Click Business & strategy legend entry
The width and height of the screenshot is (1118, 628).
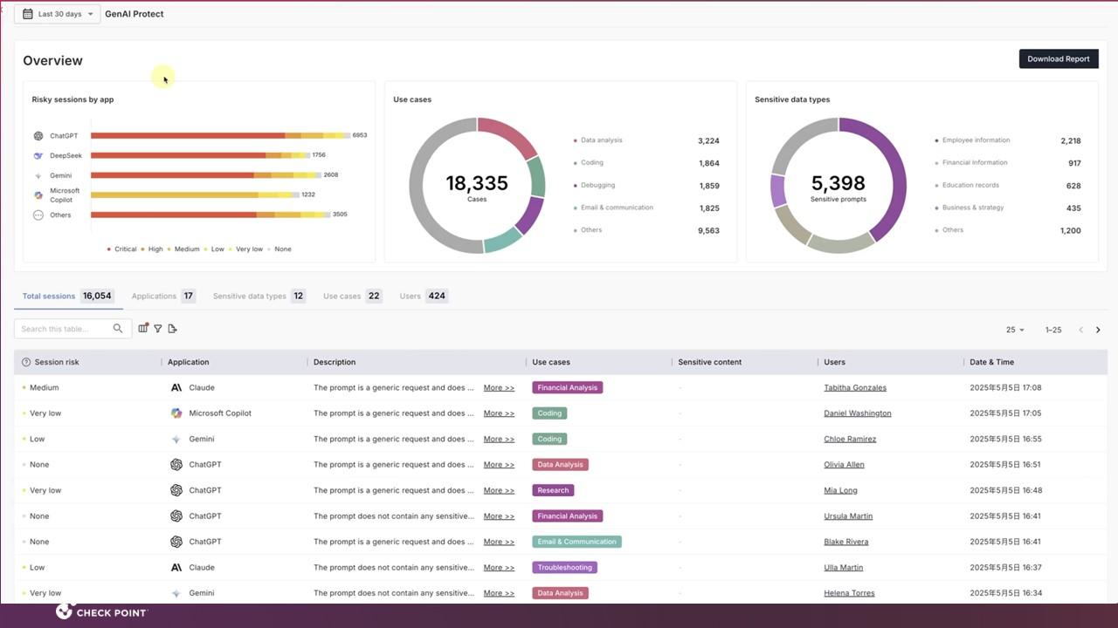tap(1008, 208)
